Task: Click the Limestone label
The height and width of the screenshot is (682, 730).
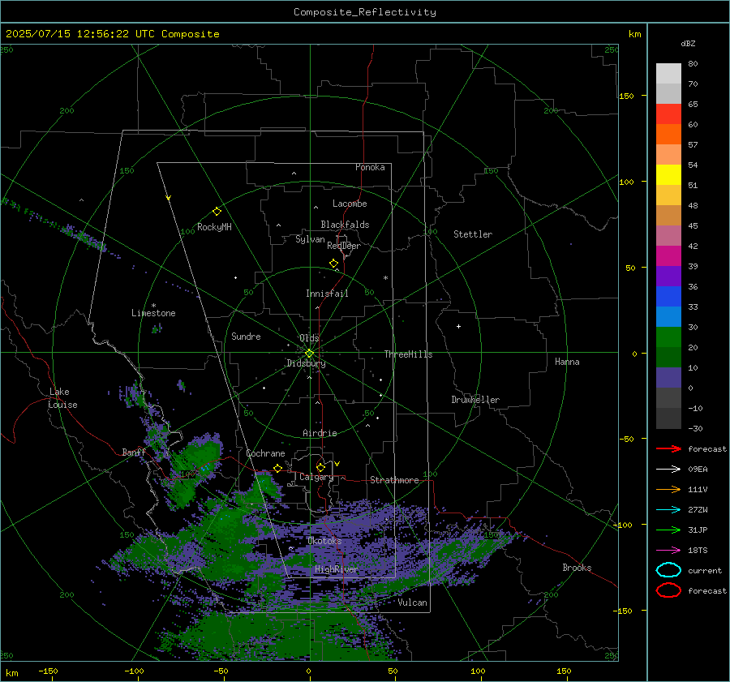Action: (153, 313)
